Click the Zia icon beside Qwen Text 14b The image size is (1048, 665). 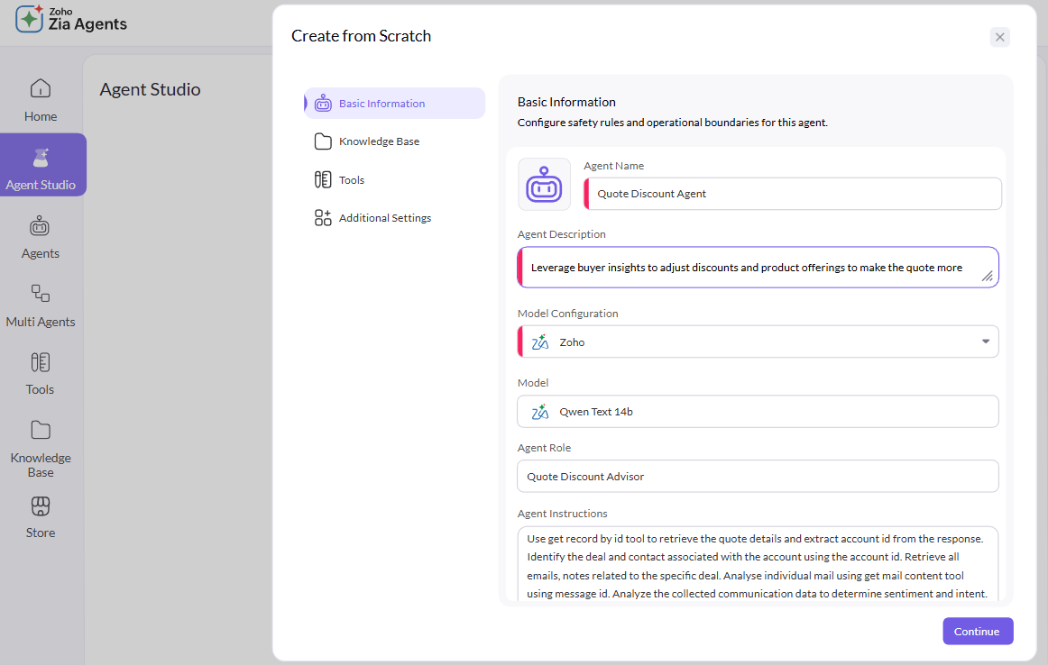pyautogui.click(x=540, y=412)
